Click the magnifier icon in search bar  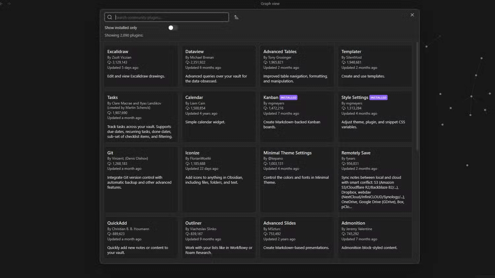coord(110,17)
